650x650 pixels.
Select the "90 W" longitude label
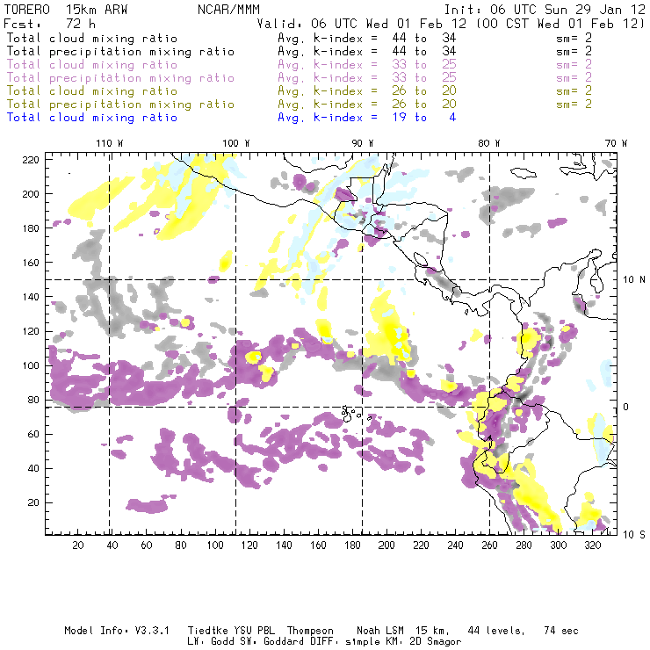click(x=363, y=143)
